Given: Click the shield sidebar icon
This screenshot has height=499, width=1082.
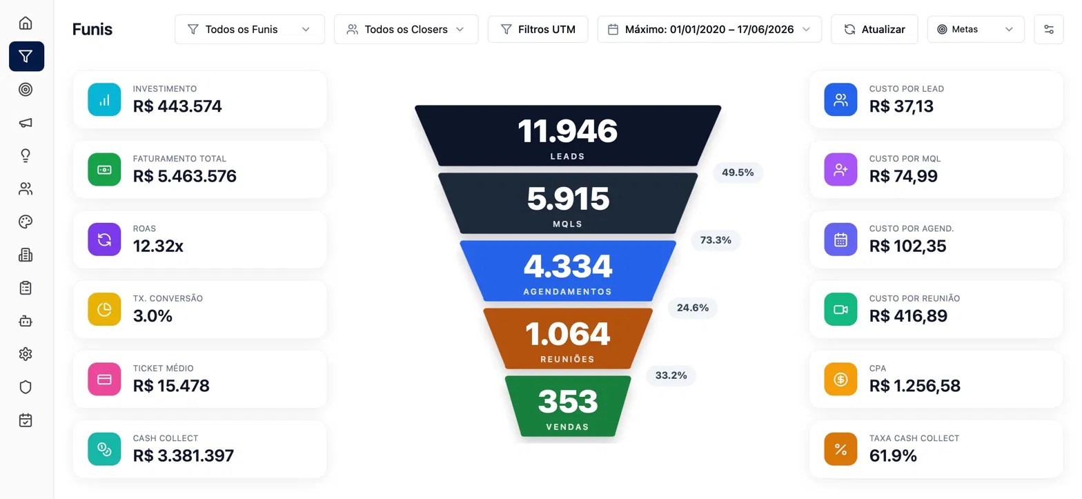Looking at the screenshot, I should [26, 387].
